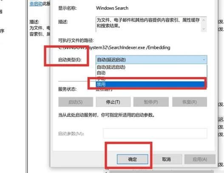Viewport: 224px width, 173px height.
Task: Stop the service with 停止(T)
Action: [x=113, y=102]
